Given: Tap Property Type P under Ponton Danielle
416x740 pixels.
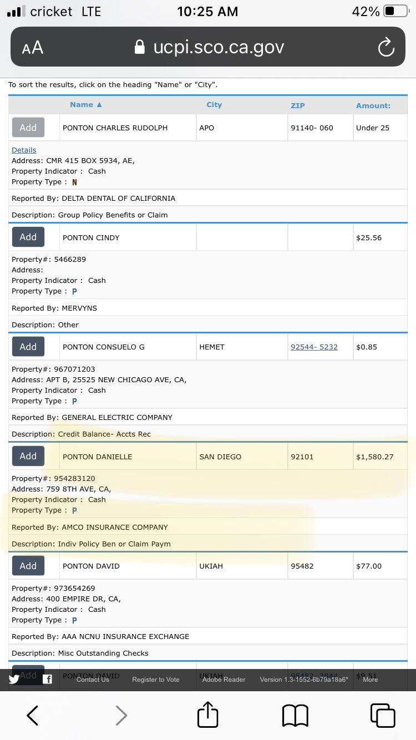Looking at the screenshot, I should point(74,510).
